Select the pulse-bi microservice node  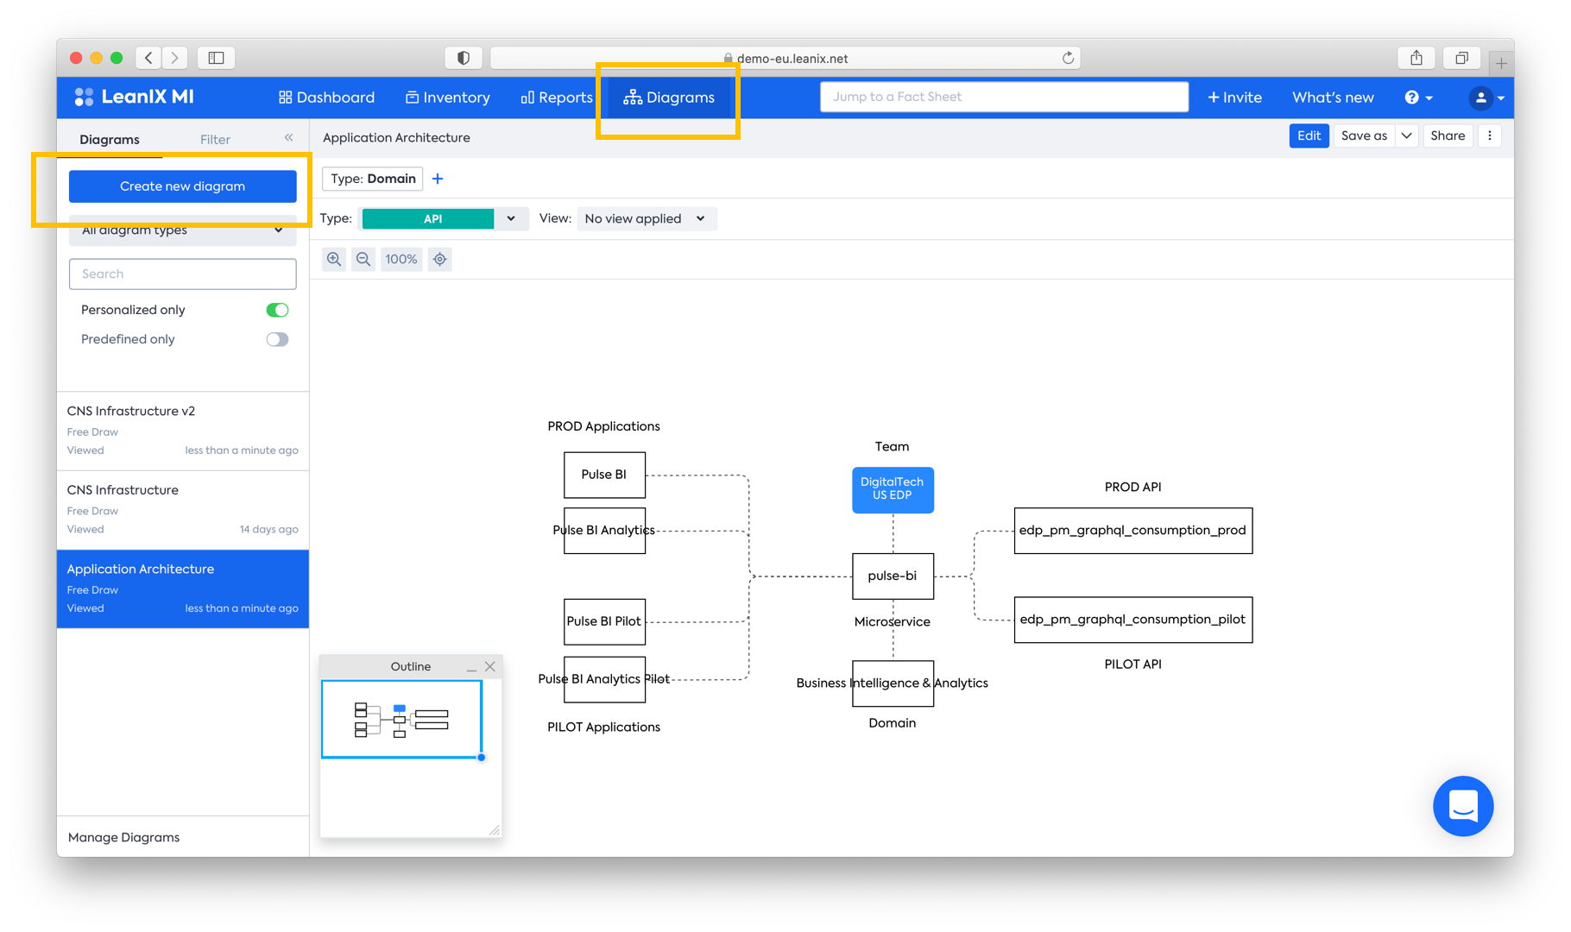[x=893, y=576]
